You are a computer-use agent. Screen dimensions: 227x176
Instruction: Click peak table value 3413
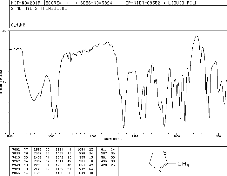[16, 157]
